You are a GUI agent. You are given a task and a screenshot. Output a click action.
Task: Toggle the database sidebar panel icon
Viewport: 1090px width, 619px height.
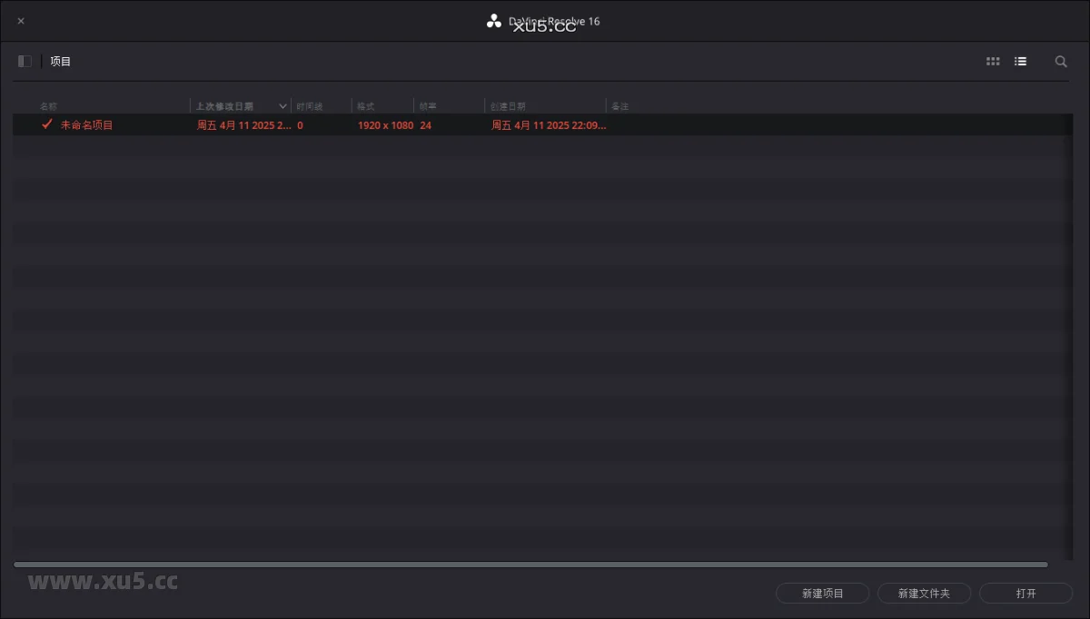[25, 62]
